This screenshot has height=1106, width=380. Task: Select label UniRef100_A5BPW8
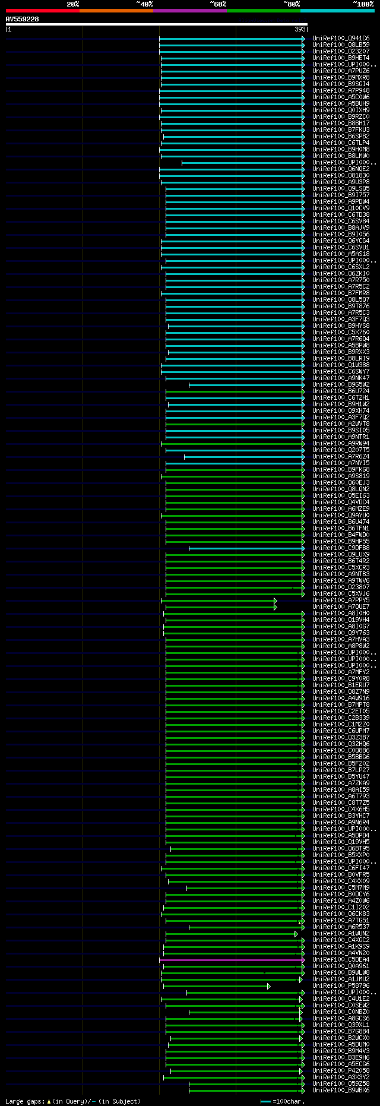(341, 346)
